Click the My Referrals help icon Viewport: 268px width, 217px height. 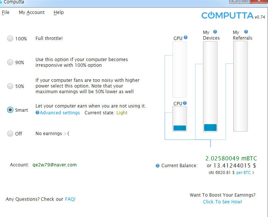(246, 32)
